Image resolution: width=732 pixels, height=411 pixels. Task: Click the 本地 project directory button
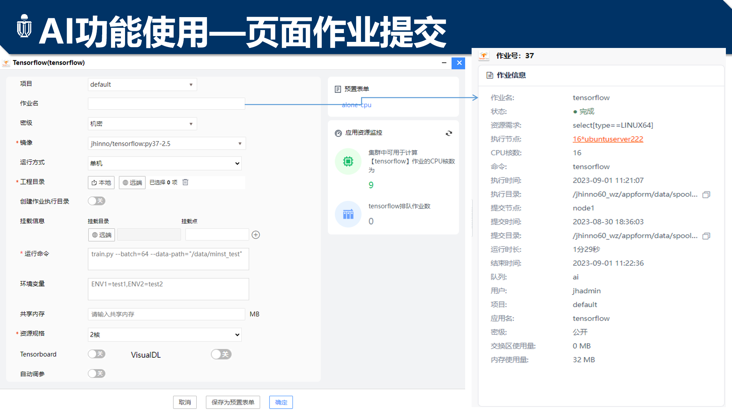tap(101, 183)
